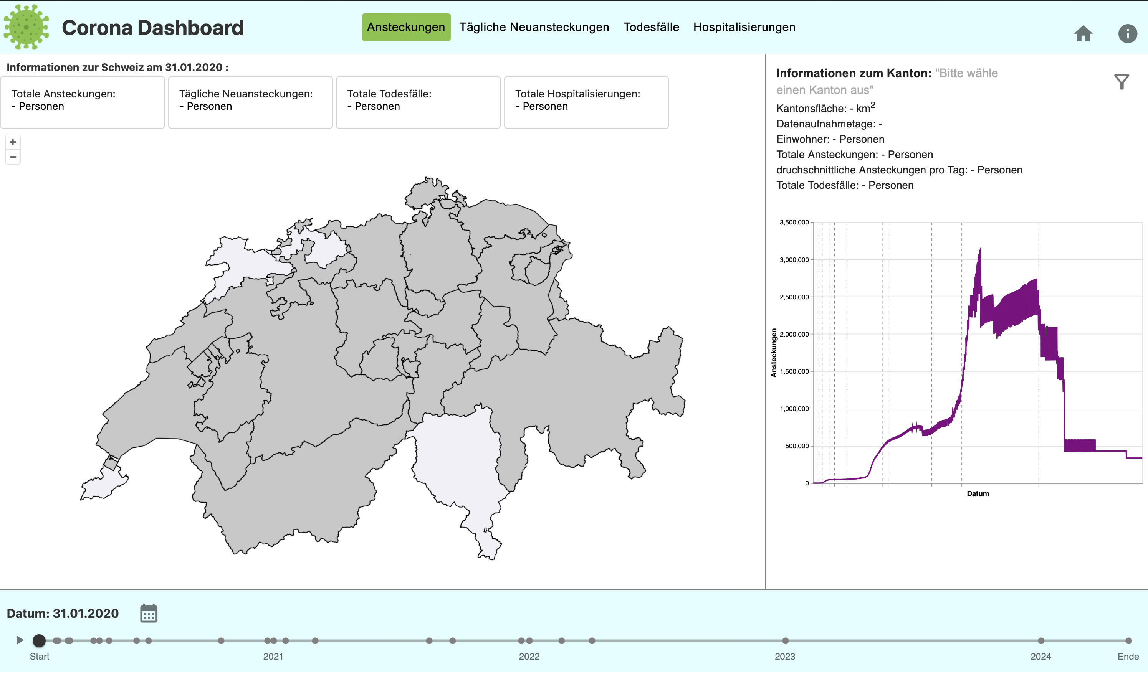Switch to Hospitalisierungen tab
Viewport: 1148px width, 673px height.
point(744,27)
